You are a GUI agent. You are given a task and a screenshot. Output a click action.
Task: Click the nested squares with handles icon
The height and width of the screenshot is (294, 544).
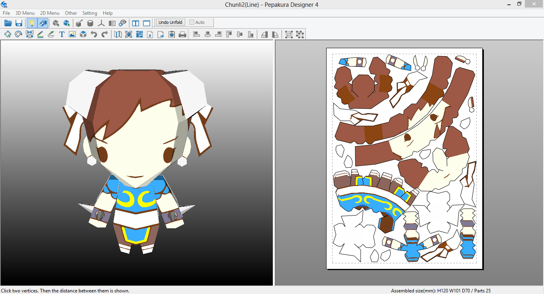289,34
